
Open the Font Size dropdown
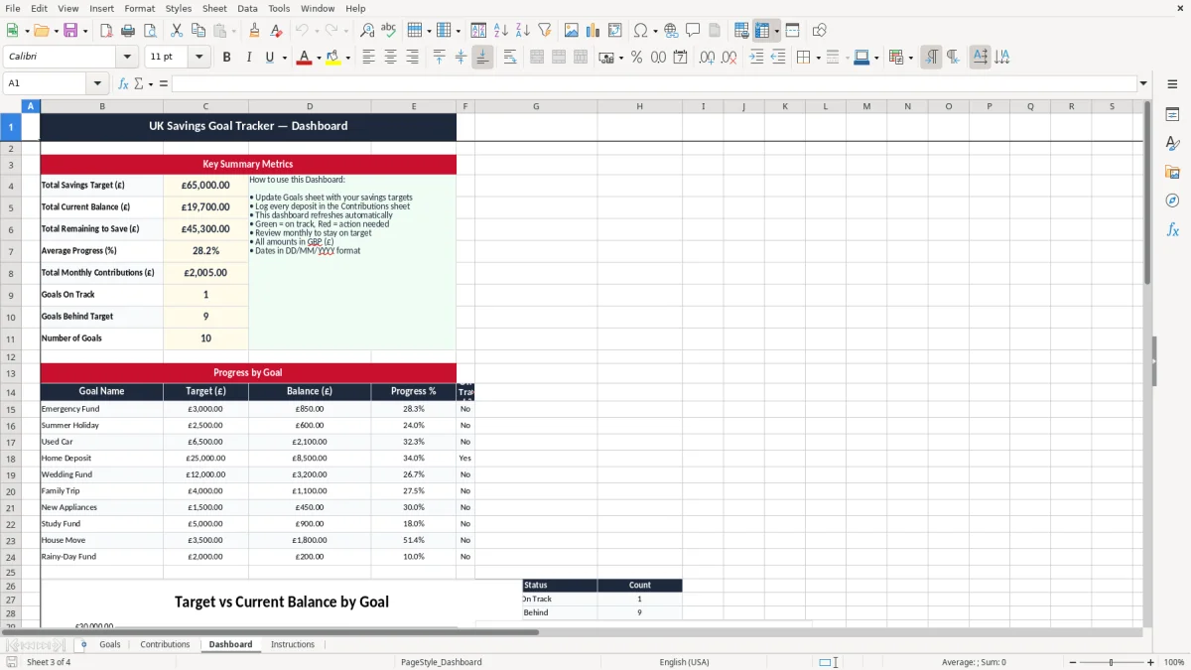point(199,58)
